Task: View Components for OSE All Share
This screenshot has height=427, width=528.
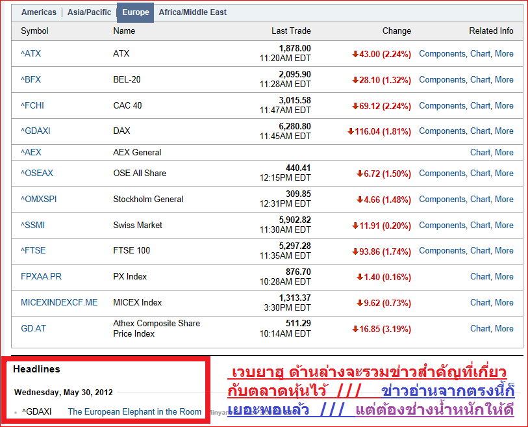Action: click(442, 173)
